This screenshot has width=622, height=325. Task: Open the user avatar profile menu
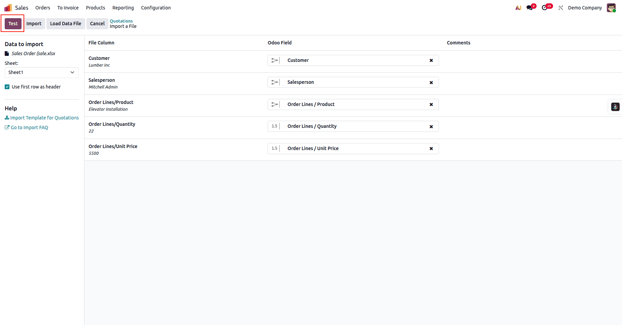(x=611, y=7)
